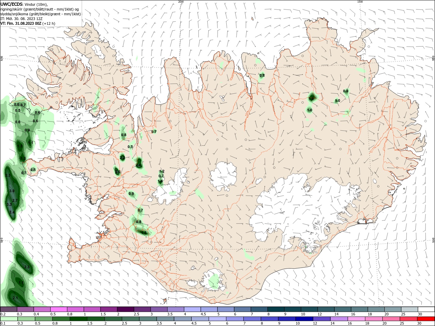
Task: Click the 15W longitude label
Action: pos(360,2)
